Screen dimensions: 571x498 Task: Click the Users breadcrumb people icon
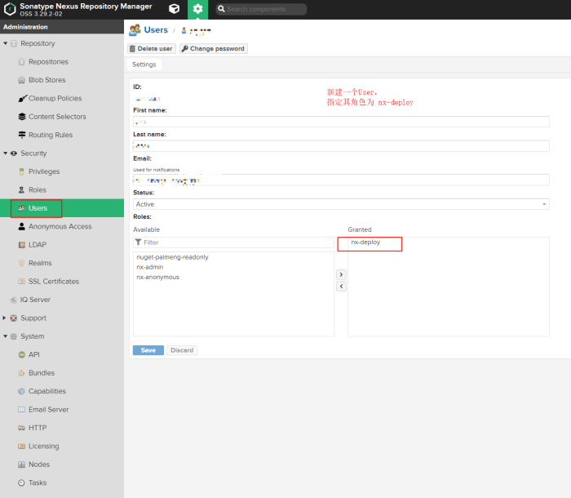[135, 30]
